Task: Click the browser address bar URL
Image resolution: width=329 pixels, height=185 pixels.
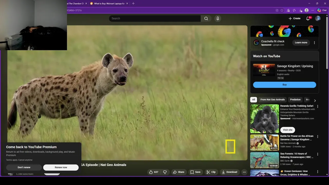Action: [x=75, y=10]
